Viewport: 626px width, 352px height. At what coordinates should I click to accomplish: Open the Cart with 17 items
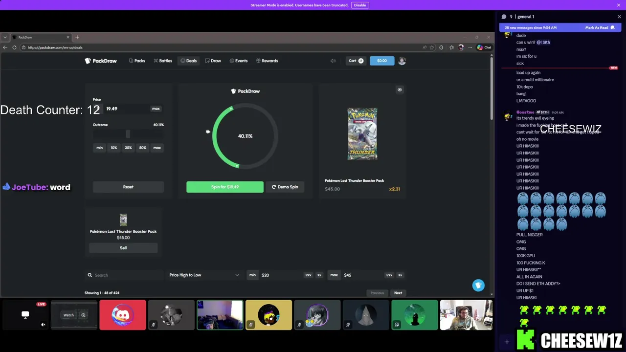(x=356, y=61)
